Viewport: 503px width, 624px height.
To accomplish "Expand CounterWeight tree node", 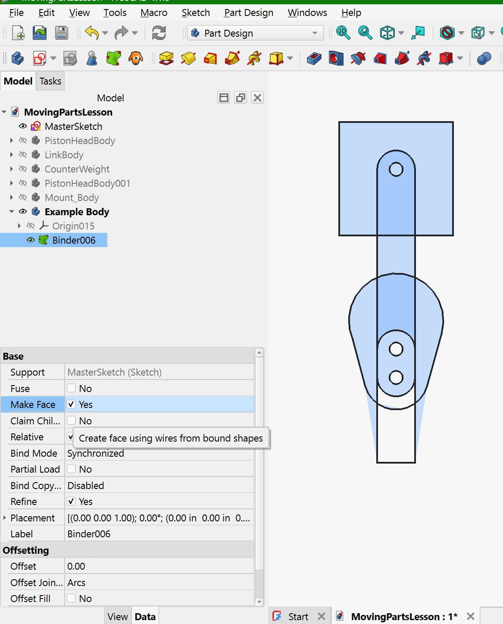I will pyautogui.click(x=12, y=169).
